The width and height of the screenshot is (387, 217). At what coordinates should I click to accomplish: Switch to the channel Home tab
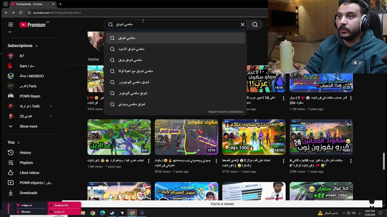[93, 59]
